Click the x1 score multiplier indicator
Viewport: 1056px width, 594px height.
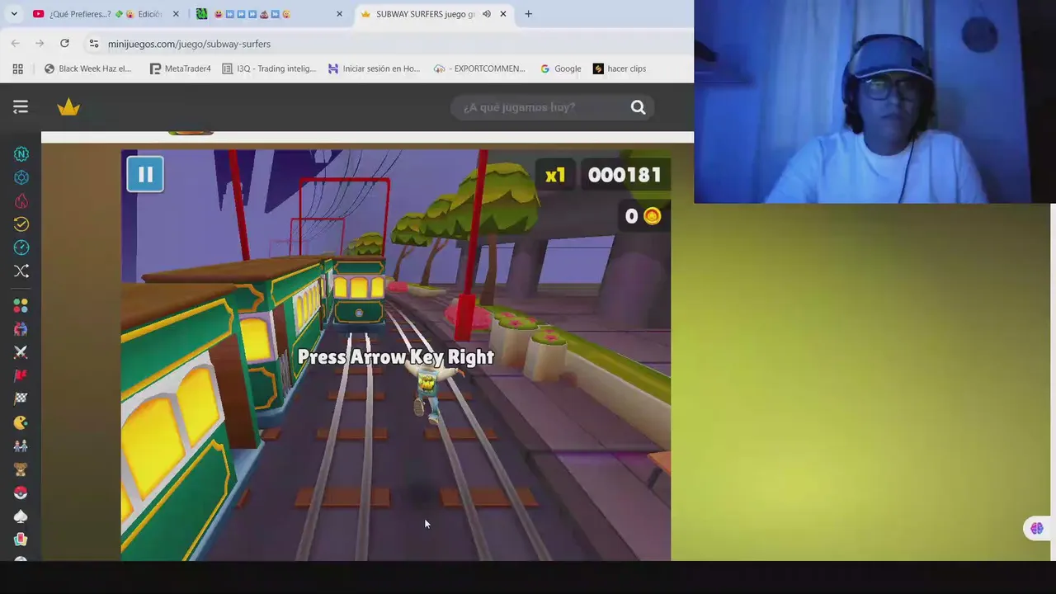(x=555, y=175)
